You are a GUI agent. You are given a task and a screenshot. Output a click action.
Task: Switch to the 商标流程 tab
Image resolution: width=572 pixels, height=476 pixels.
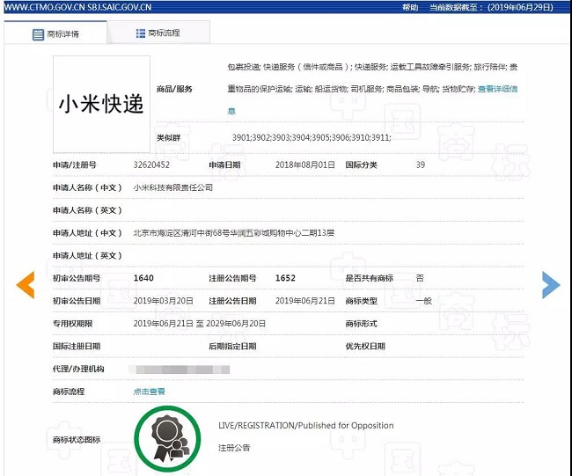point(158,33)
